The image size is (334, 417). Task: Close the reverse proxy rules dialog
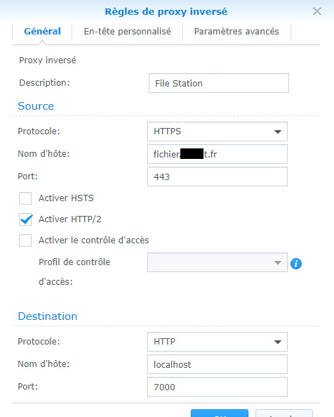click(316, 11)
